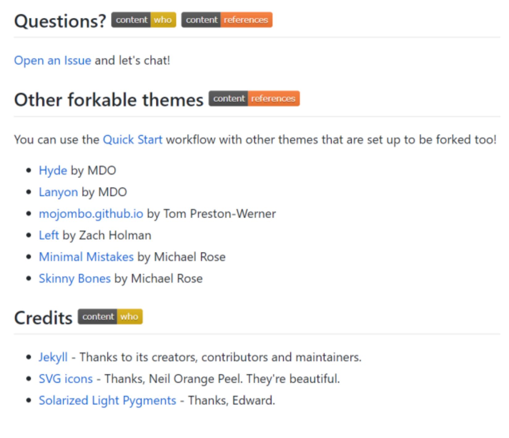Open the 'Open an Issue' link
509x438 pixels.
pyautogui.click(x=53, y=60)
